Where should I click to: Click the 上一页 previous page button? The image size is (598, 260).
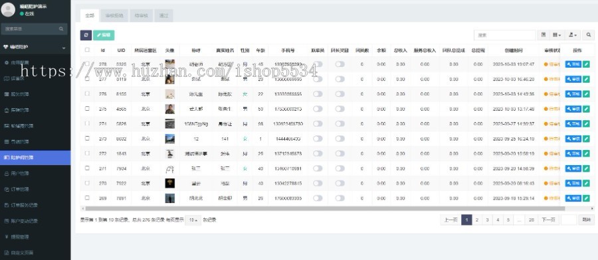[450, 220]
